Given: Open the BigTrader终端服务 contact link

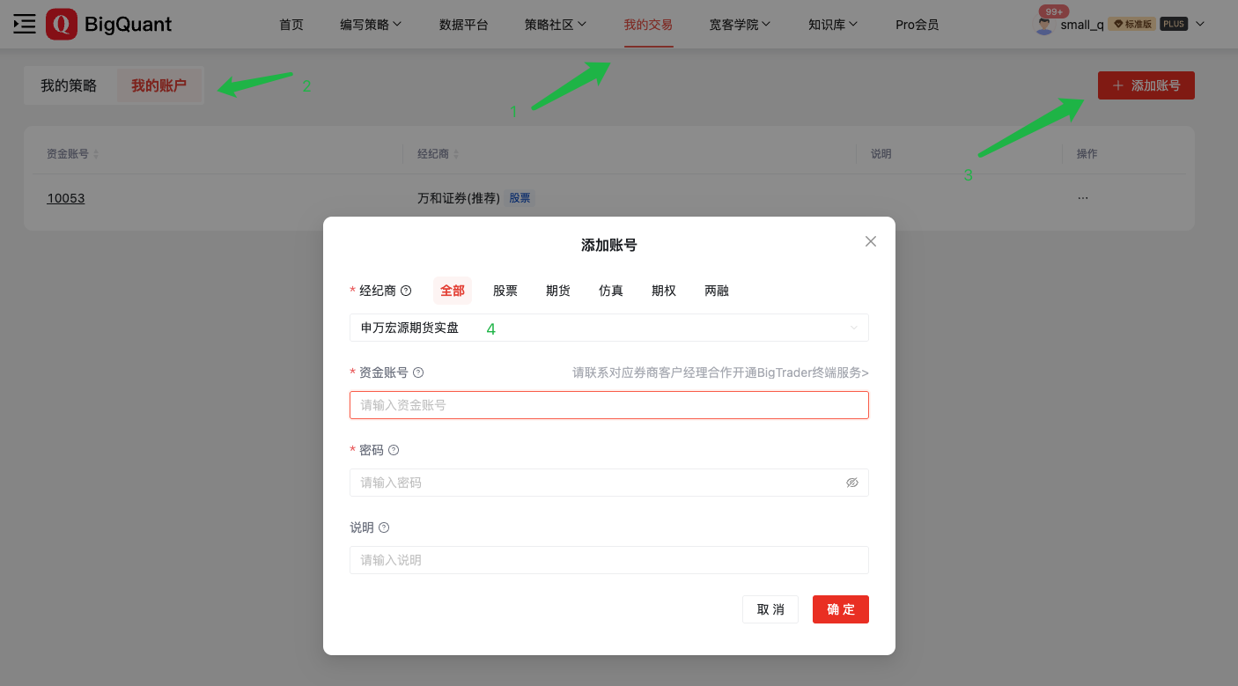Looking at the screenshot, I should tap(720, 373).
